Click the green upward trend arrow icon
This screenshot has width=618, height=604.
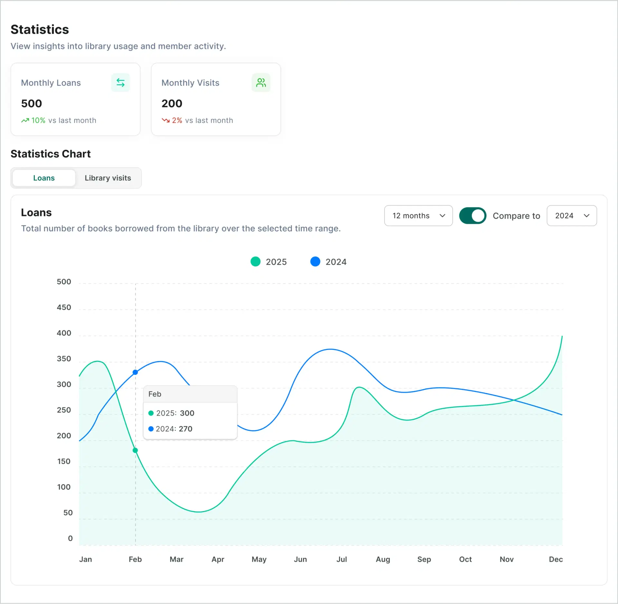pyautogui.click(x=25, y=121)
